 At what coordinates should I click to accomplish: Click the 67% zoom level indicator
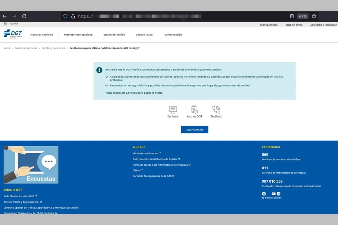coord(303,16)
